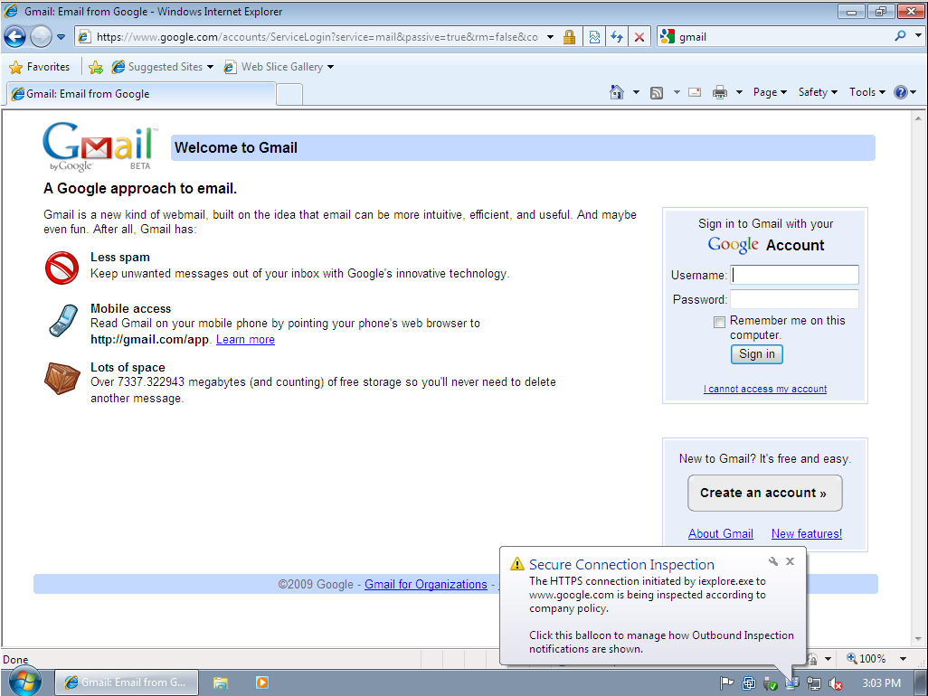Click the Learn more link for mobile access
The image size is (928, 696).
click(x=245, y=340)
